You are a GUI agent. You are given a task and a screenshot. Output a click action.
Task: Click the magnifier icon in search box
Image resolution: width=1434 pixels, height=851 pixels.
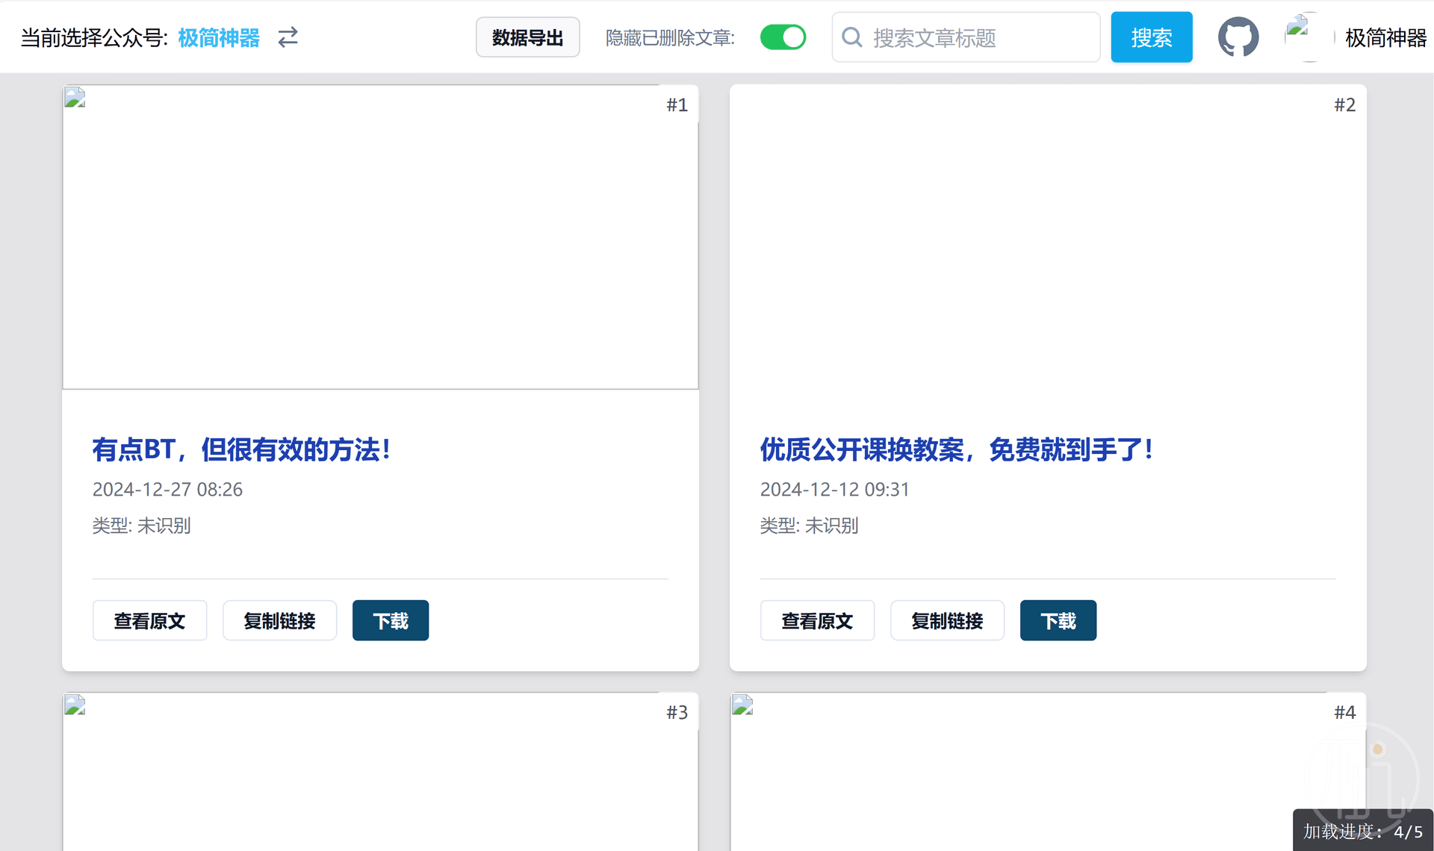tap(852, 37)
